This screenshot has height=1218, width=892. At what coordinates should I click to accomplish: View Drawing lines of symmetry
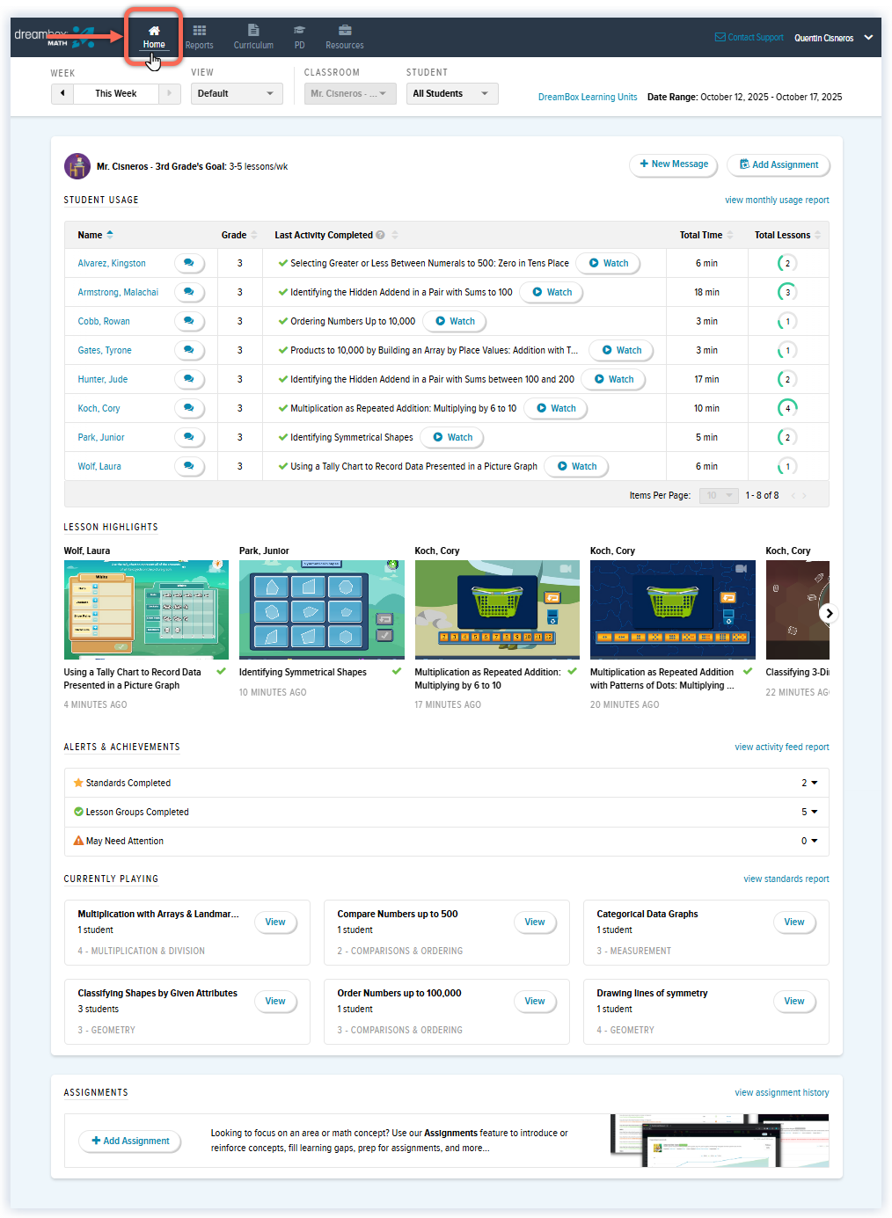[x=794, y=1001]
